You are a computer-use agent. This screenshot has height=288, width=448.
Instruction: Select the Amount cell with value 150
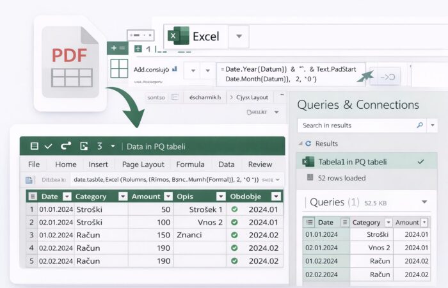coord(150,235)
